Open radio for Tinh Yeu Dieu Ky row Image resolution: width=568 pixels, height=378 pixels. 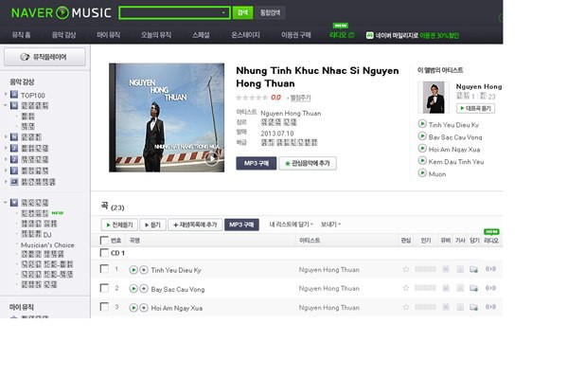click(x=490, y=269)
